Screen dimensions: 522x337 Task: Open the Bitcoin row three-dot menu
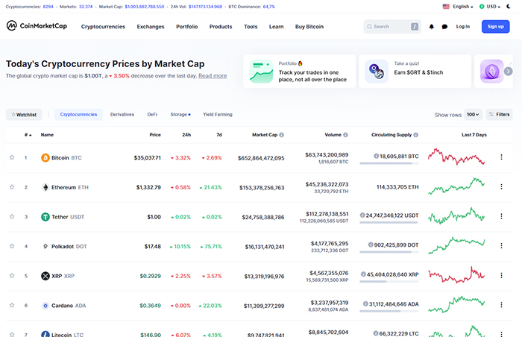point(501,157)
